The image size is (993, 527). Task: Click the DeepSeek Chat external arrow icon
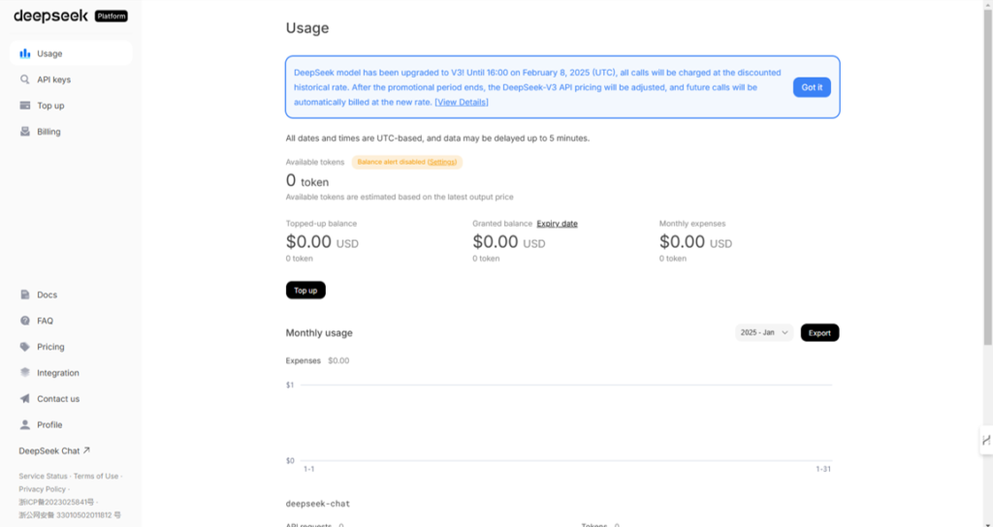pyautogui.click(x=86, y=449)
